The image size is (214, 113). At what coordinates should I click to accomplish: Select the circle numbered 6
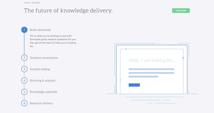(x=24, y=103)
